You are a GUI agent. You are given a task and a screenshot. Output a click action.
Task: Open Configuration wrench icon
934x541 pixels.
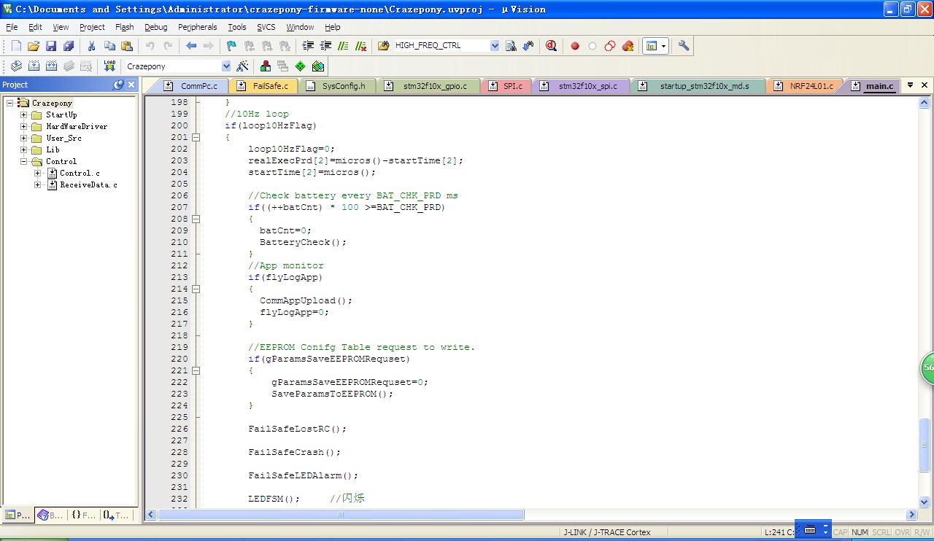click(684, 46)
